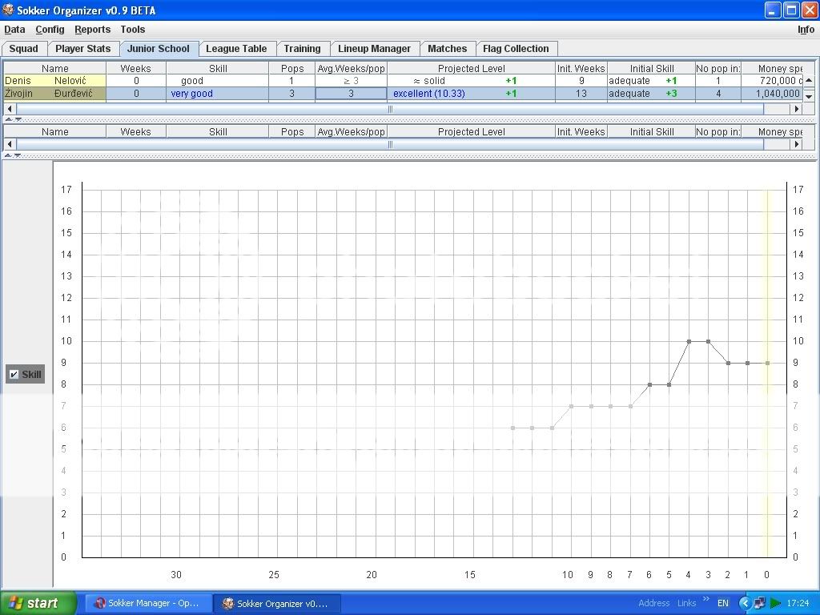
Task: Sort juniors by the Initial Skill header
Action: point(651,68)
